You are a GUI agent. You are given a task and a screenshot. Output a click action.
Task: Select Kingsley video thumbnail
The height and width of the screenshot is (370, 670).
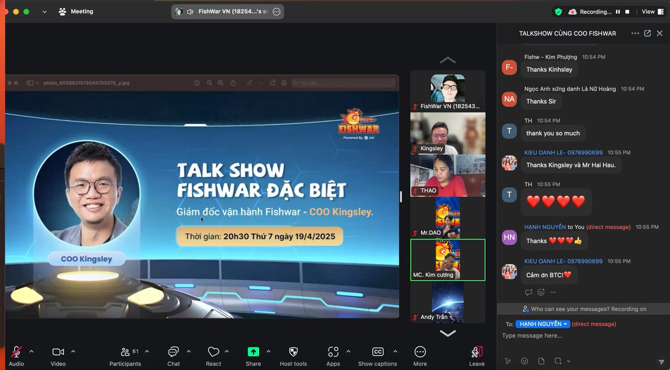448,134
